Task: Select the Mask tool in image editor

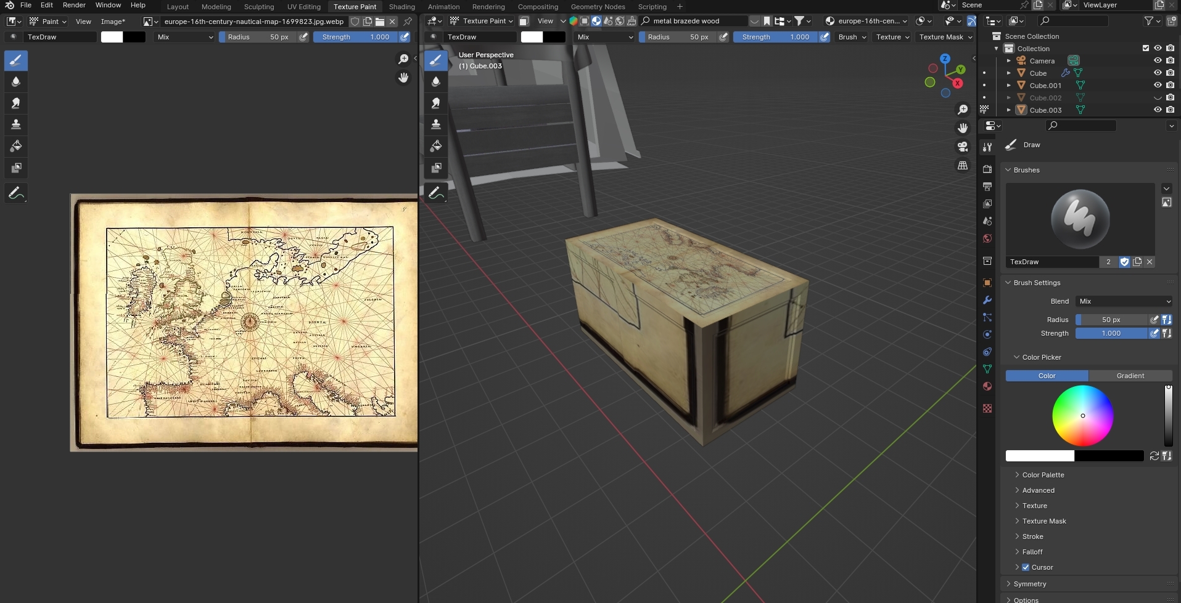Action: point(16,168)
